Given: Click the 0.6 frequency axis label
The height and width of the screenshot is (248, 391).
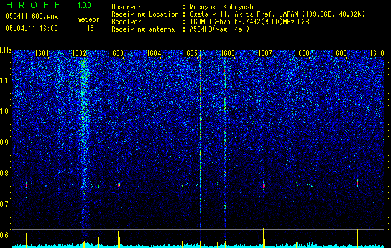Looking at the screenshot, I should [5, 236].
